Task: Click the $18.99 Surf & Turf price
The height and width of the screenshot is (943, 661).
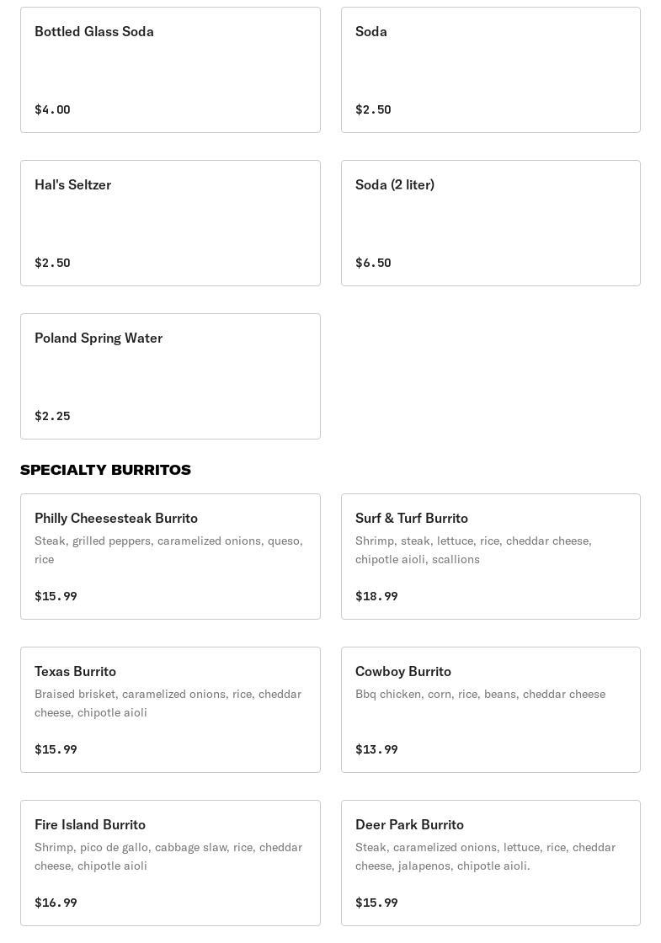Action: [376, 596]
